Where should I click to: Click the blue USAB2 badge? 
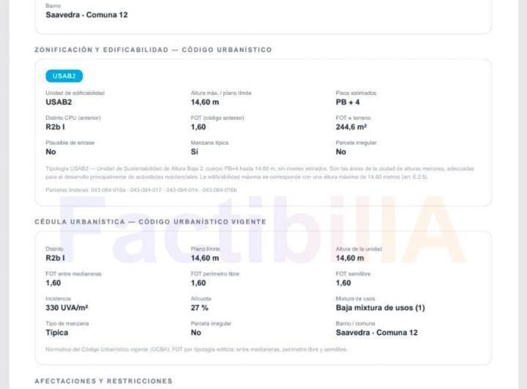(64, 76)
